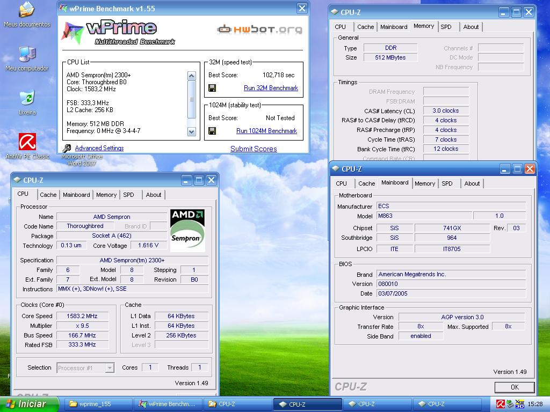The image size is (550, 412).
Task: Open About tab in Memory CPU-Z window
Action: [471, 27]
